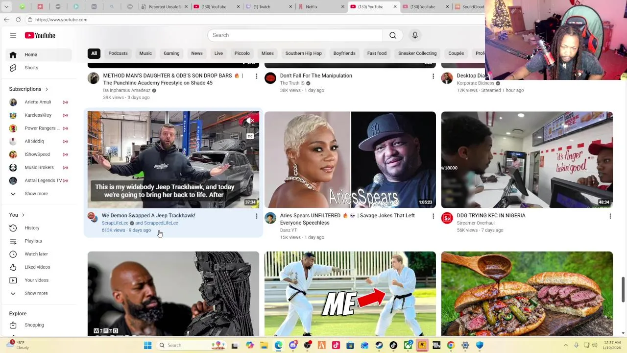Image resolution: width=627 pixels, height=353 pixels.
Task: Open Streamer Overhaul channel avatar
Action: point(447,218)
